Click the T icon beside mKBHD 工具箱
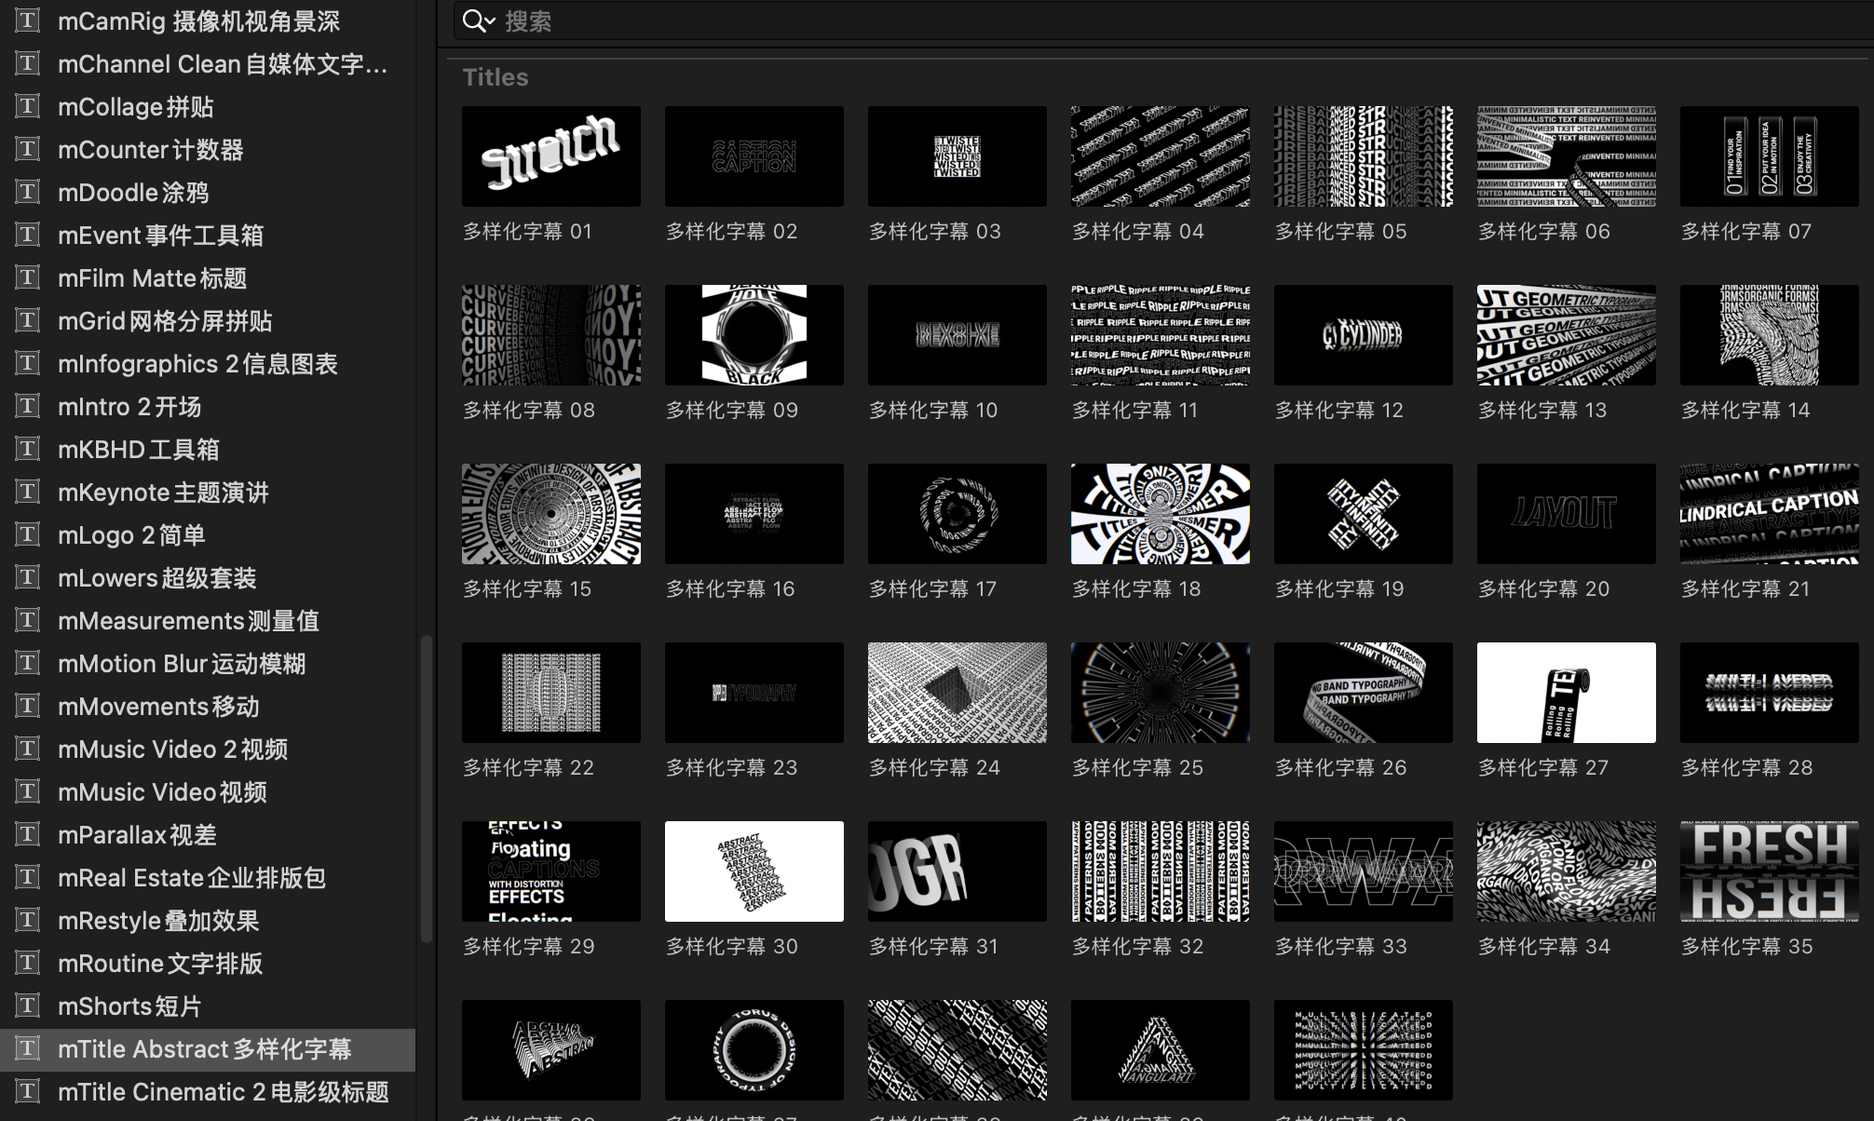Image resolution: width=1874 pixels, height=1121 pixels. click(28, 449)
